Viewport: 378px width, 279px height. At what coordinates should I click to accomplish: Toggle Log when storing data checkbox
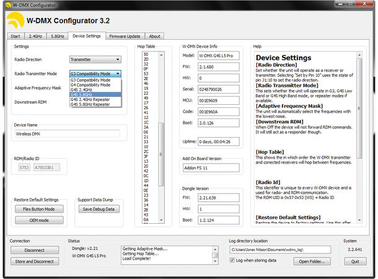(x=232, y=260)
